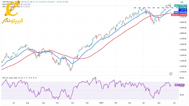Screen dimensions: 189x106
Task: Click the 4,800.00 price scale label
Action: pos(183,33)
